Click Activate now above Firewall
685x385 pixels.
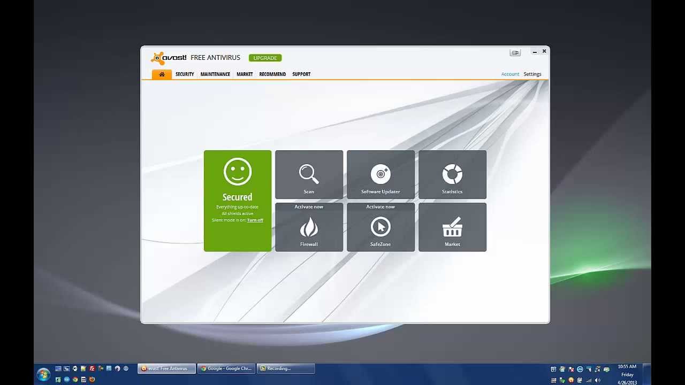click(309, 207)
